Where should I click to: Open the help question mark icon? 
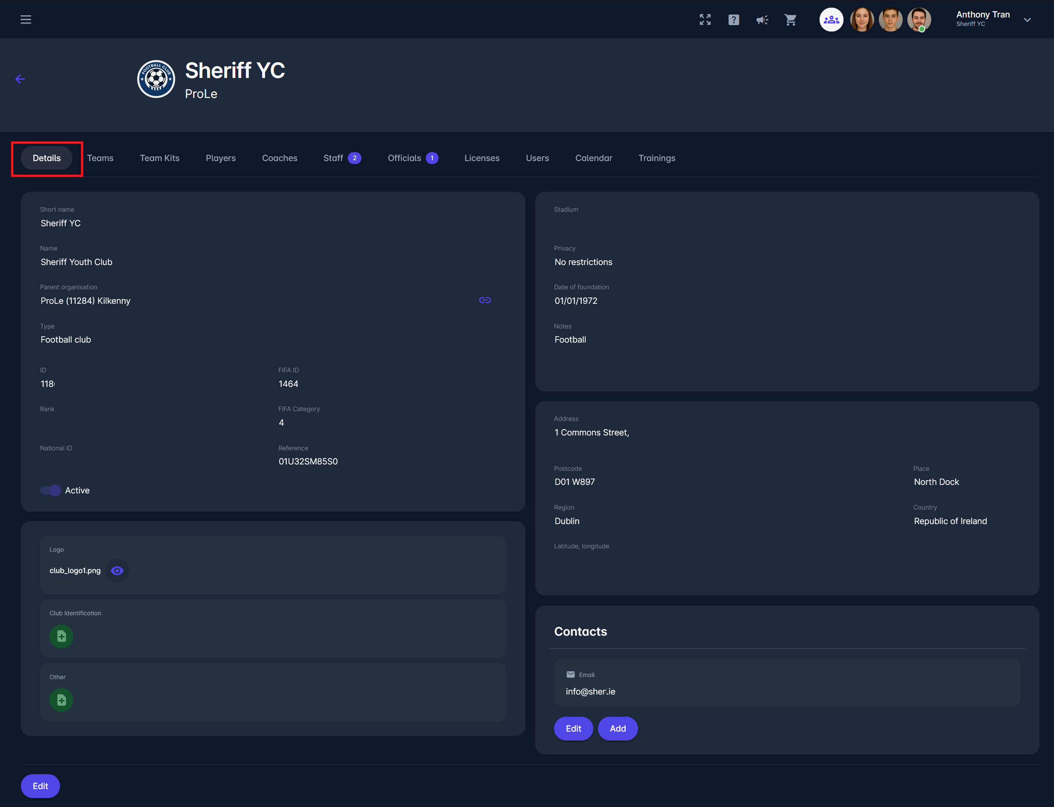coord(733,20)
